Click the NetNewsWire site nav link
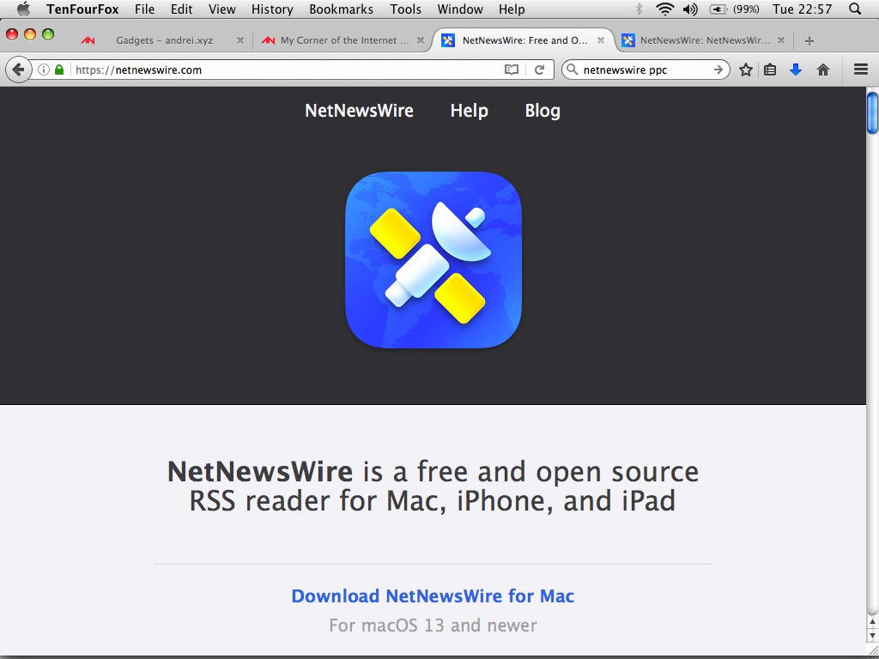The image size is (879, 659). [360, 111]
